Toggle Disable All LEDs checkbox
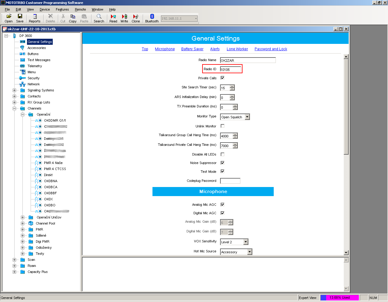 pos(222,154)
